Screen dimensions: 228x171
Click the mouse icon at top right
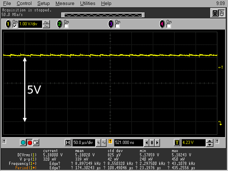[x=222, y=13]
